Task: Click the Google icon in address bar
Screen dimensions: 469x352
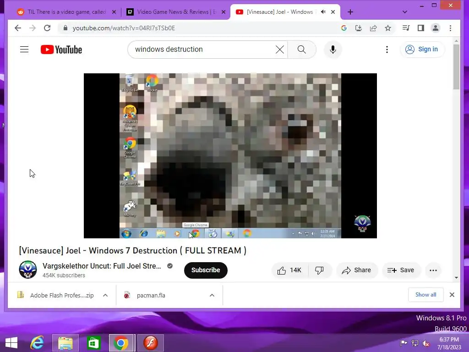Action: click(344, 28)
